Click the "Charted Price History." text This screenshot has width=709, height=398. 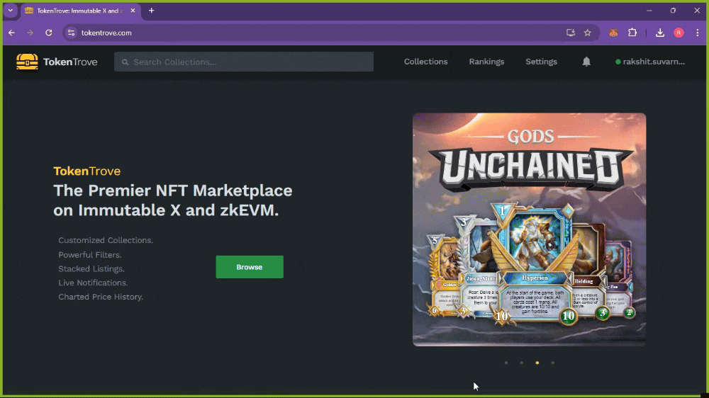point(101,297)
